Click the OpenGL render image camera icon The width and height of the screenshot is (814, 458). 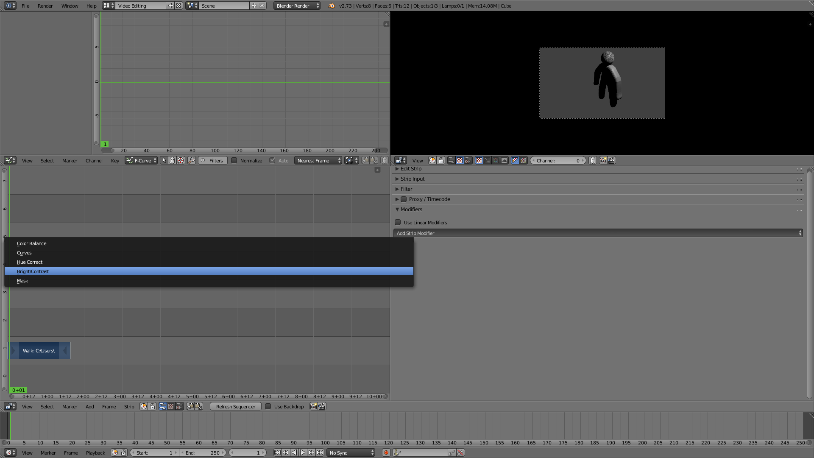click(313, 406)
